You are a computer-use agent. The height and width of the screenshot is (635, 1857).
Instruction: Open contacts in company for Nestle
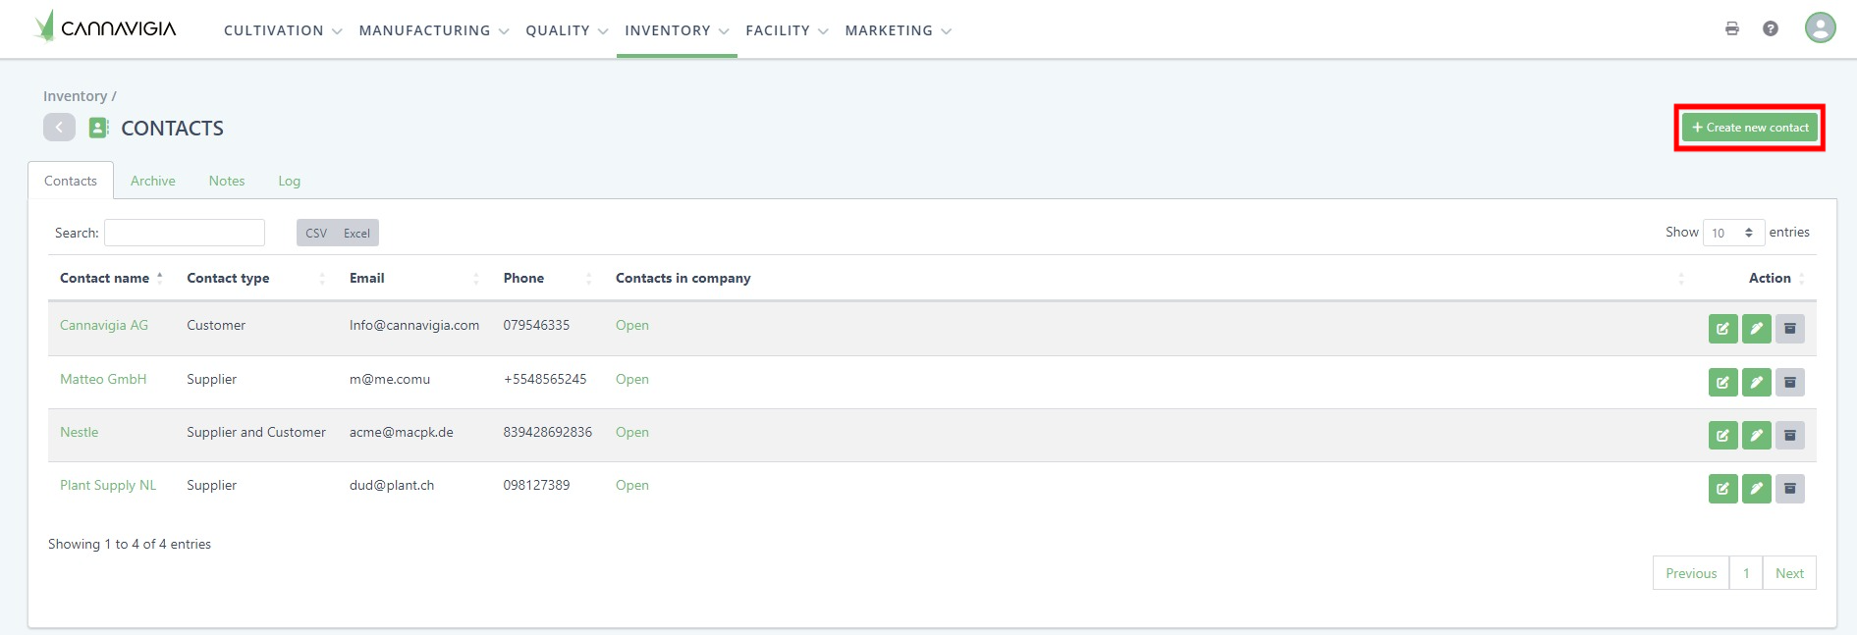(631, 432)
